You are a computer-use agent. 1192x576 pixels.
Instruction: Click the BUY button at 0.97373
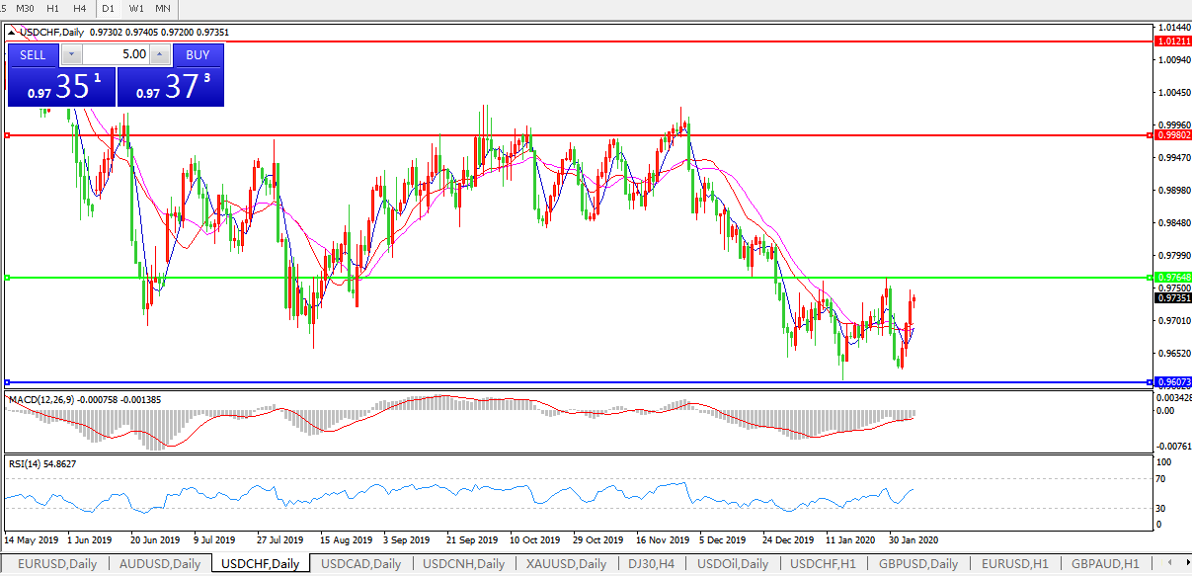click(170, 87)
